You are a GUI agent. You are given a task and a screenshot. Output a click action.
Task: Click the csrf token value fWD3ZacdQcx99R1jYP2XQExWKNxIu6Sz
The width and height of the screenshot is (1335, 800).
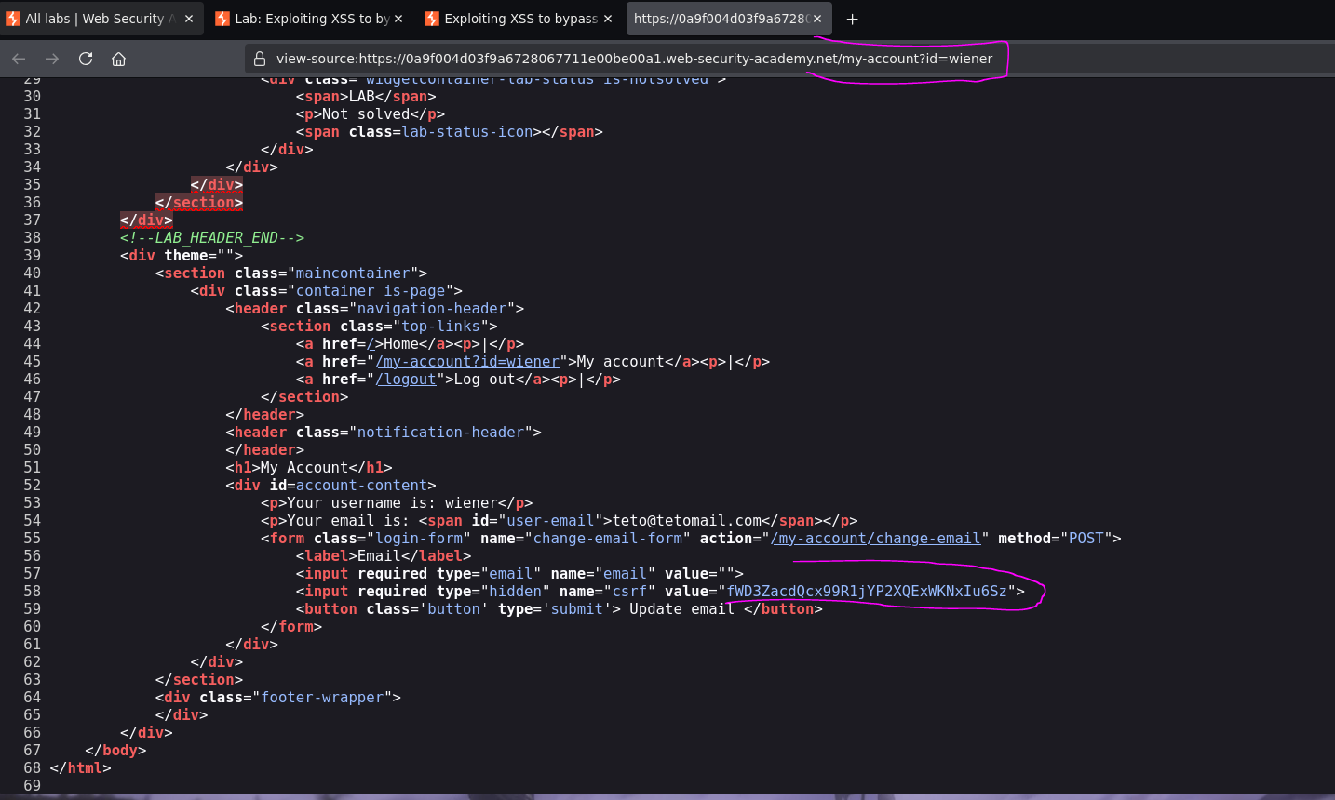867,591
